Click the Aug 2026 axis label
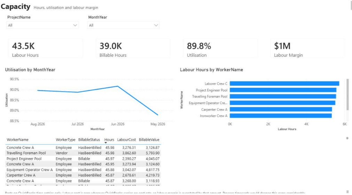 [38, 124]
